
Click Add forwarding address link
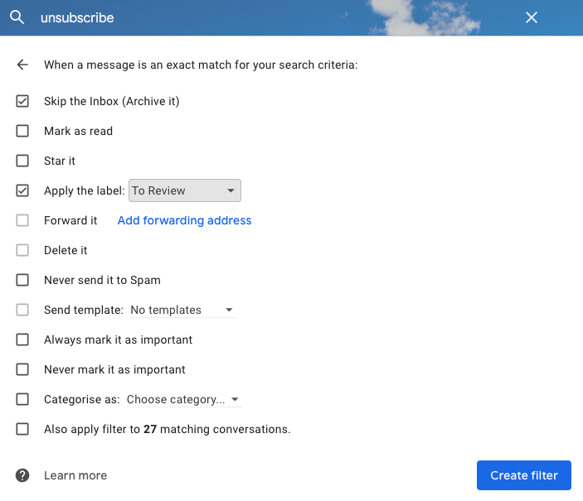click(x=184, y=220)
